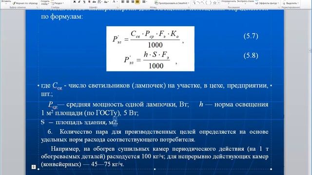Click the Format Painter (Формат по образцу) button
Viewport: 312px width, 175px height.
click(25, 3)
